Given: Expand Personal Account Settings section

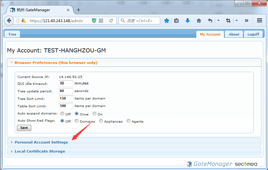Looking at the screenshot, I should [x=41, y=142].
